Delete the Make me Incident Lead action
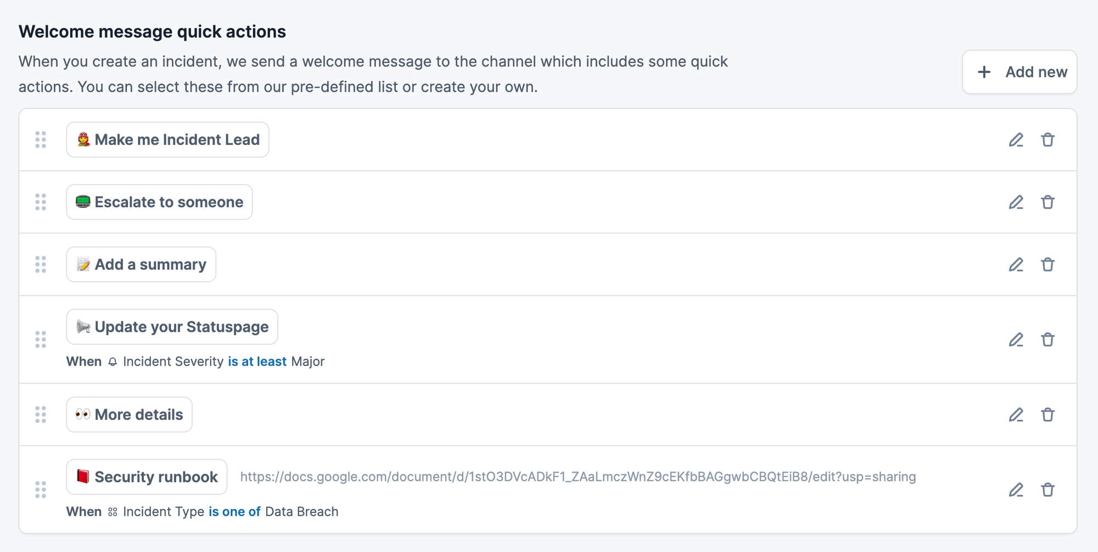This screenshot has height=552, width=1098. 1047,140
